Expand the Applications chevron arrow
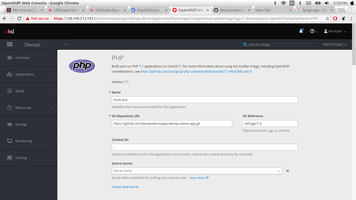Image resolution: width=356 pixels, height=200 pixels. click(x=51, y=74)
